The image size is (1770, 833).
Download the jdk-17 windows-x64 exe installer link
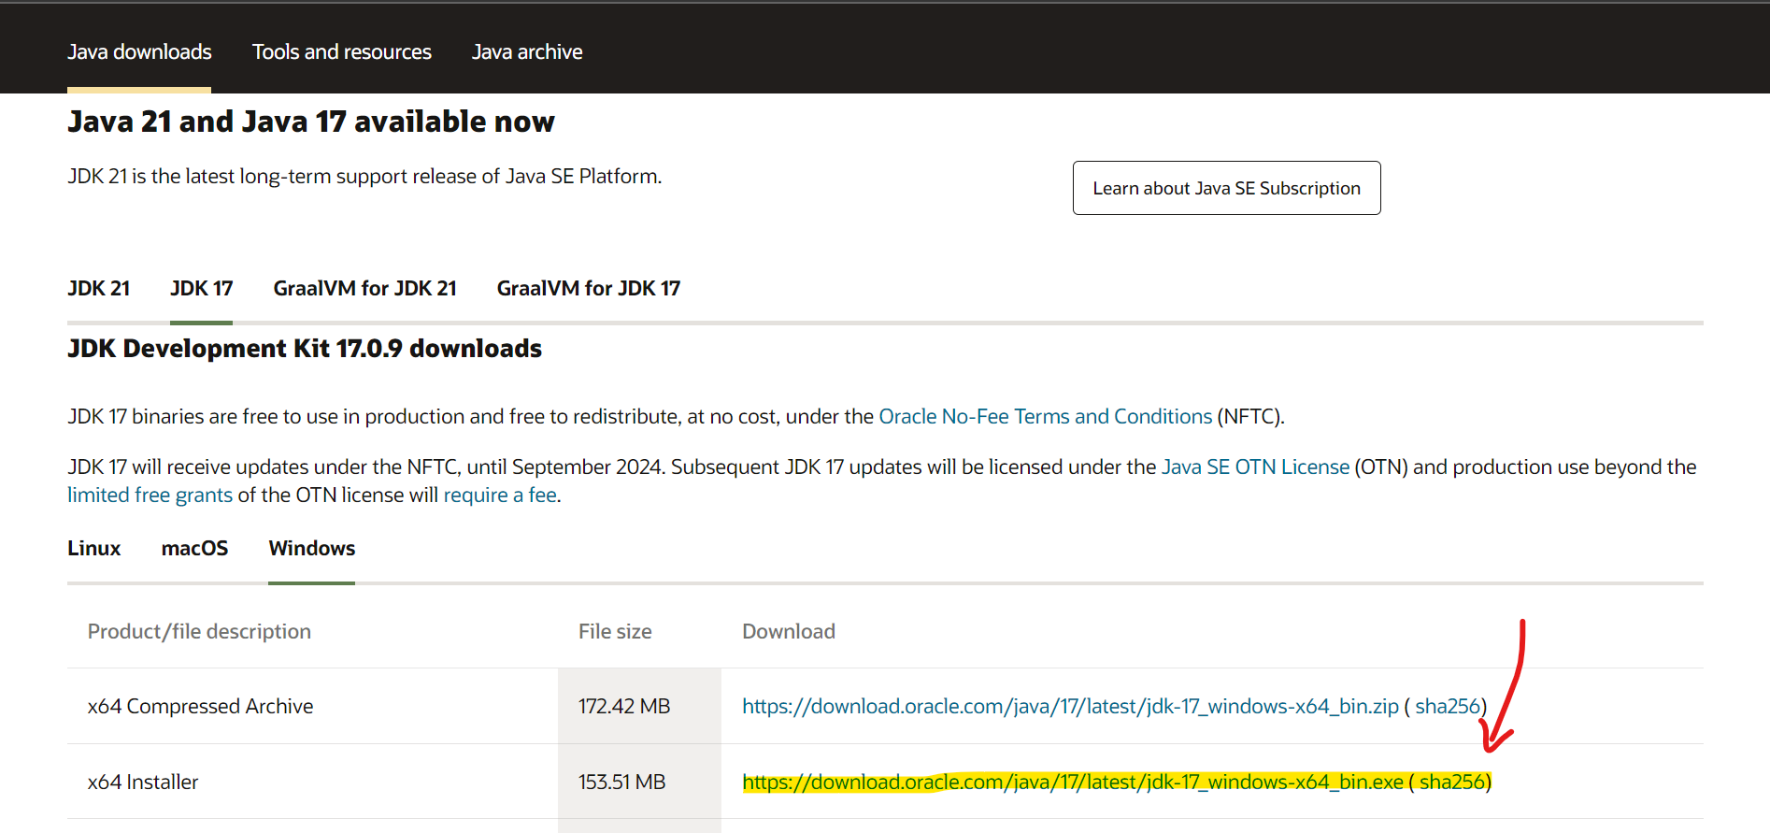(1073, 783)
